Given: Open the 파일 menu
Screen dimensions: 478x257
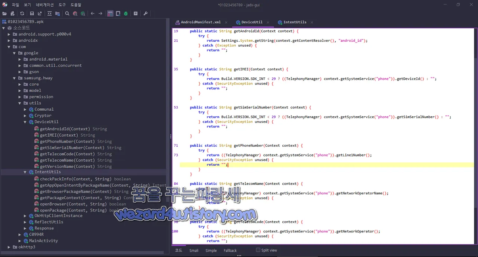Looking at the screenshot, I should pos(15,5).
